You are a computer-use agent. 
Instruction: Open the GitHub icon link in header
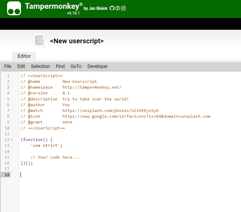[x=112, y=8]
